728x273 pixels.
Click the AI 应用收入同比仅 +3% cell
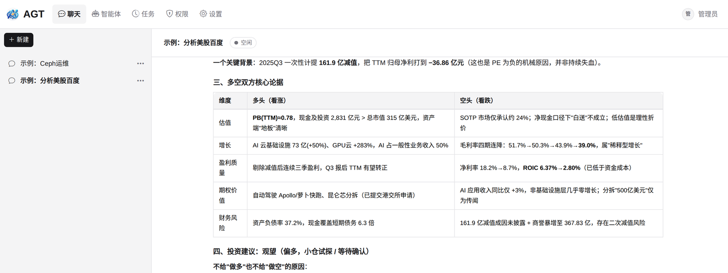[559, 196]
